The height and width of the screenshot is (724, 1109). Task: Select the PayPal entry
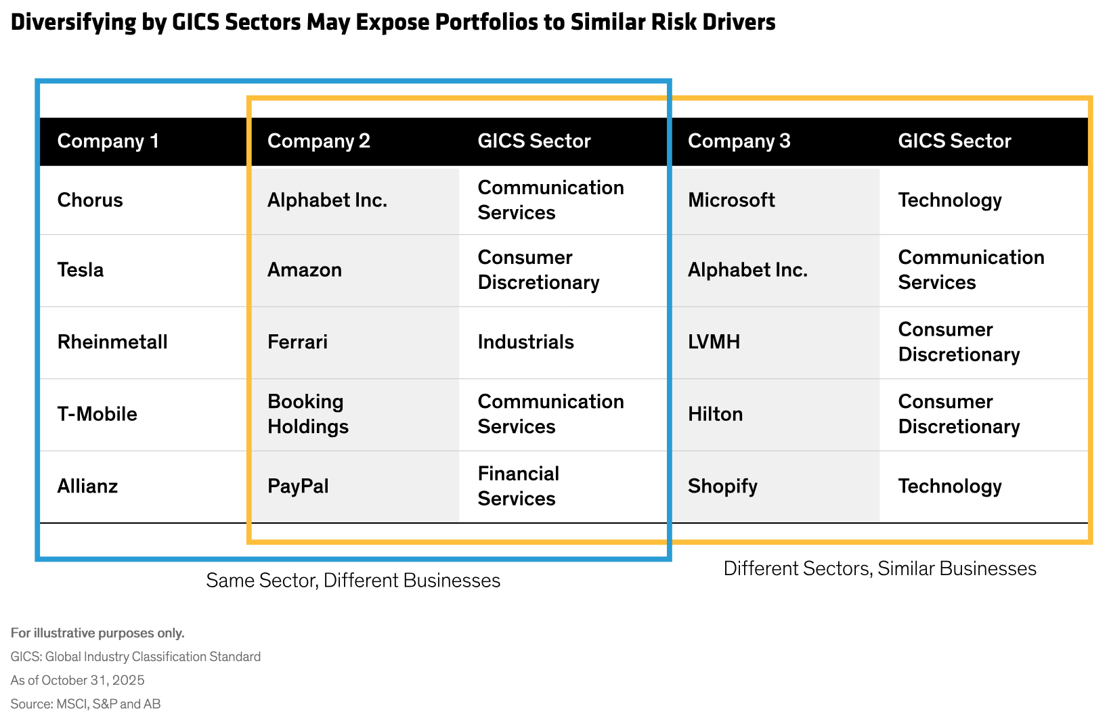click(299, 487)
